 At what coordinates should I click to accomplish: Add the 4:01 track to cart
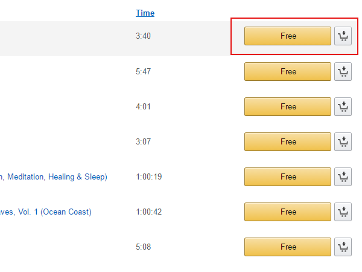point(343,106)
